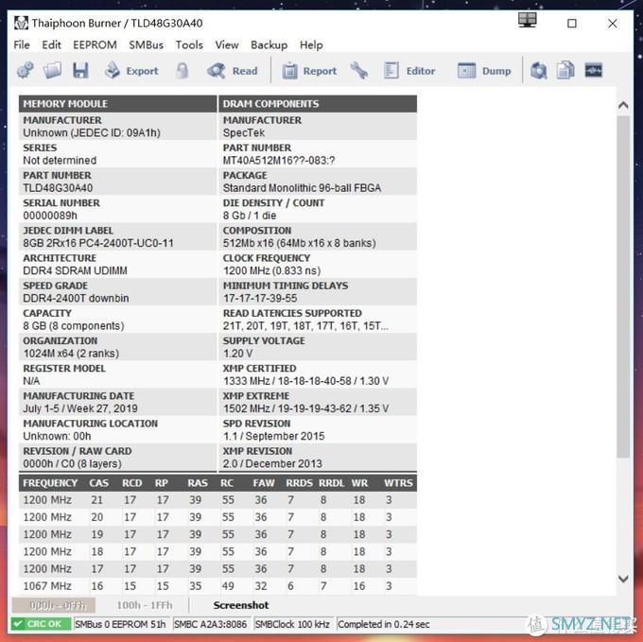Viewport: 643px width, 642px height.
Task: Open the Report toolbar button
Action: (x=309, y=71)
